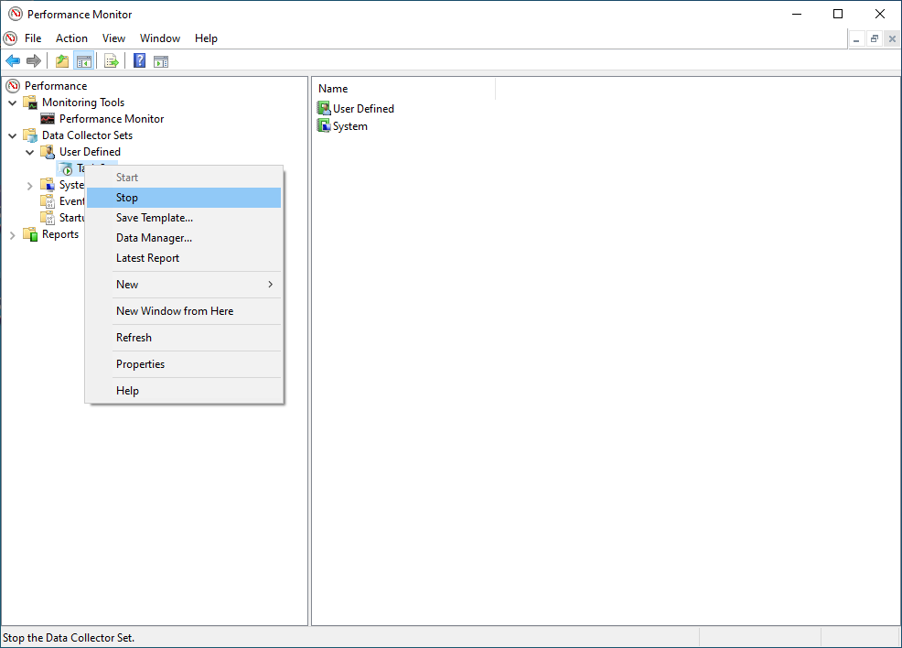Open the New submenu
The width and height of the screenshot is (902, 648).
127,284
